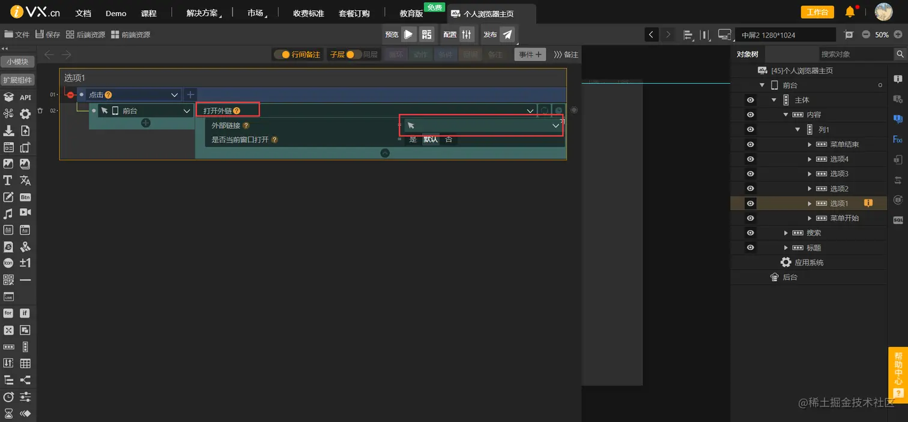908x422 pixels.
Task: Click the 保存 save button
Action: 47,35
